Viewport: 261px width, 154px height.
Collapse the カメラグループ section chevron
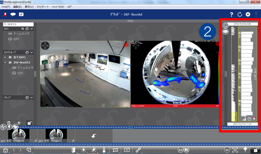coord(32,52)
